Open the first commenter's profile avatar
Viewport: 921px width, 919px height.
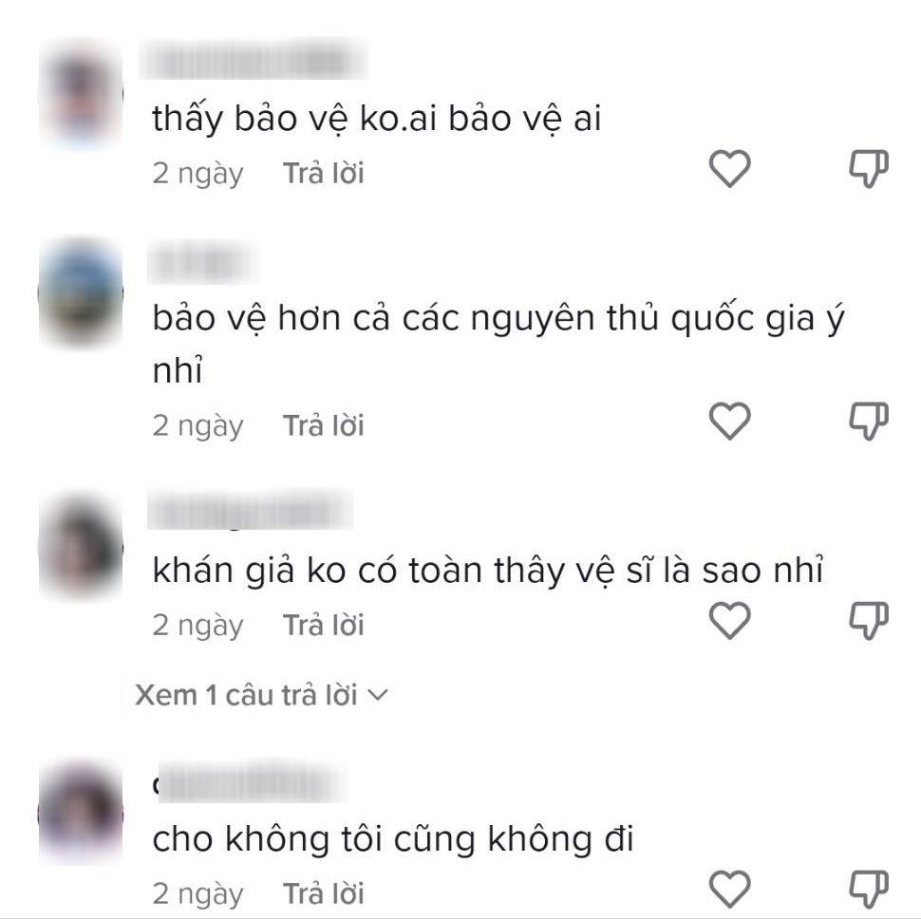pyautogui.click(x=81, y=94)
